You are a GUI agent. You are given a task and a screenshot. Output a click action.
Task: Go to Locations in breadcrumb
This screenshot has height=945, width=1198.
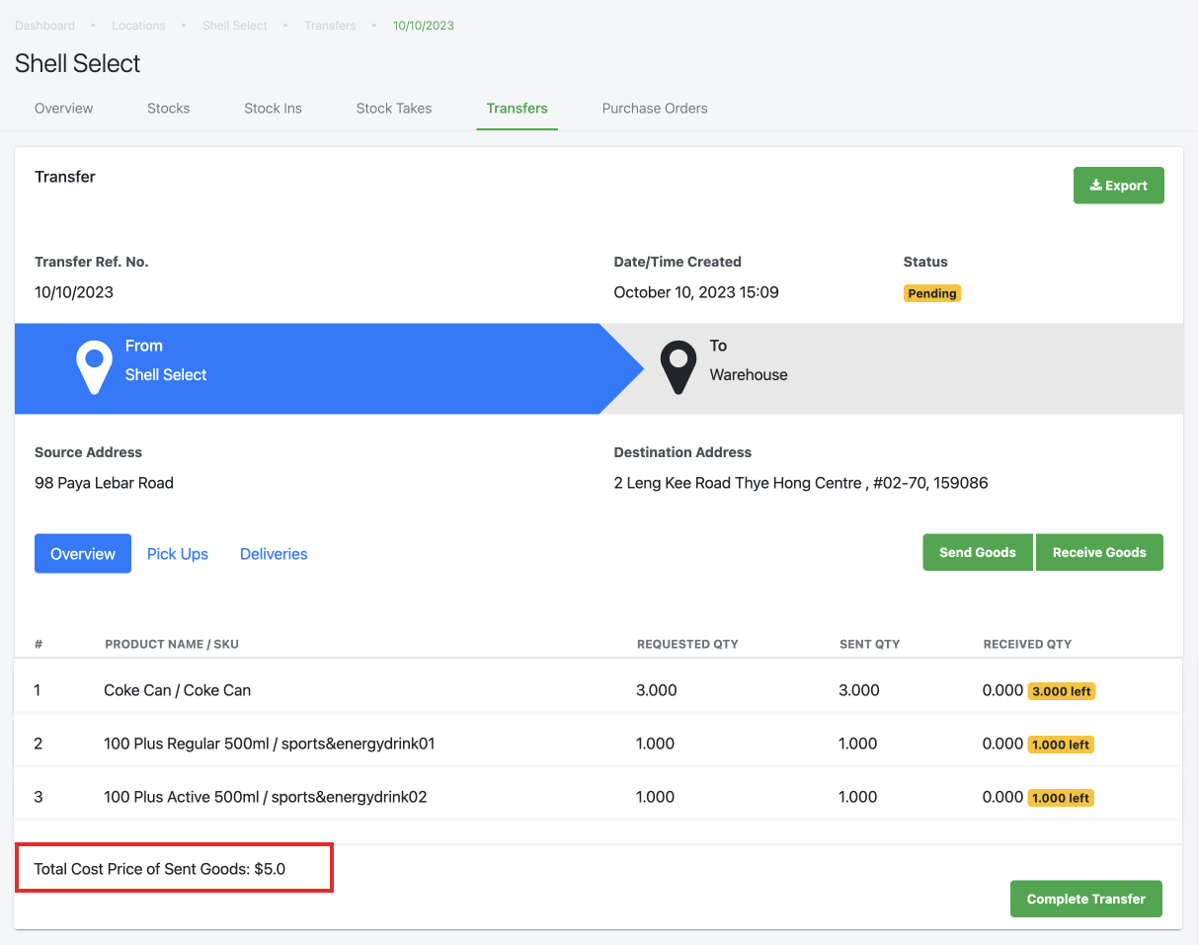138,26
